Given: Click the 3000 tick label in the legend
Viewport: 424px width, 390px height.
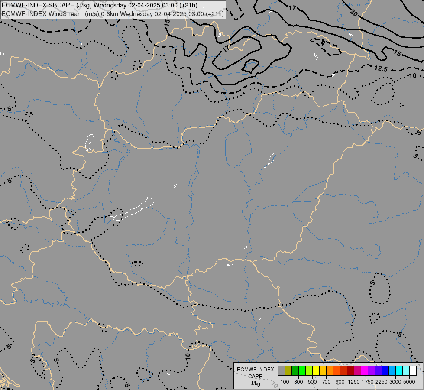Looking at the screenshot, I should click(x=395, y=382).
